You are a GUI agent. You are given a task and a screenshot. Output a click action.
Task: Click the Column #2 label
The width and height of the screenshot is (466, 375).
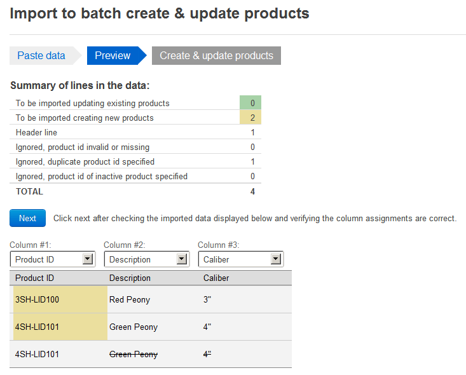[x=125, y=245]
